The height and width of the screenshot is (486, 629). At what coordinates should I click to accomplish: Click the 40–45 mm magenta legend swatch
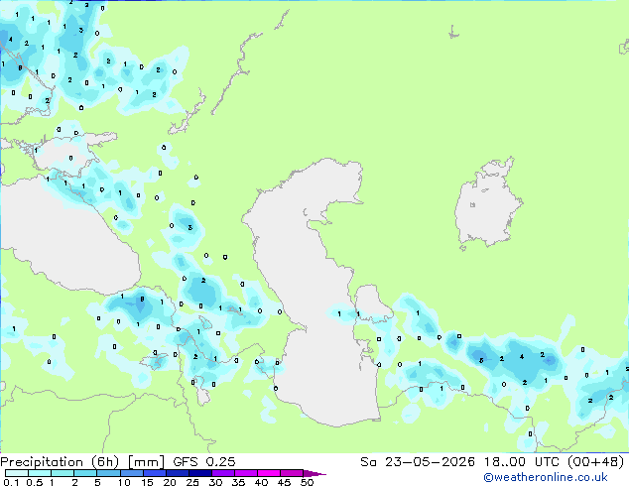[x=269, y=473]
